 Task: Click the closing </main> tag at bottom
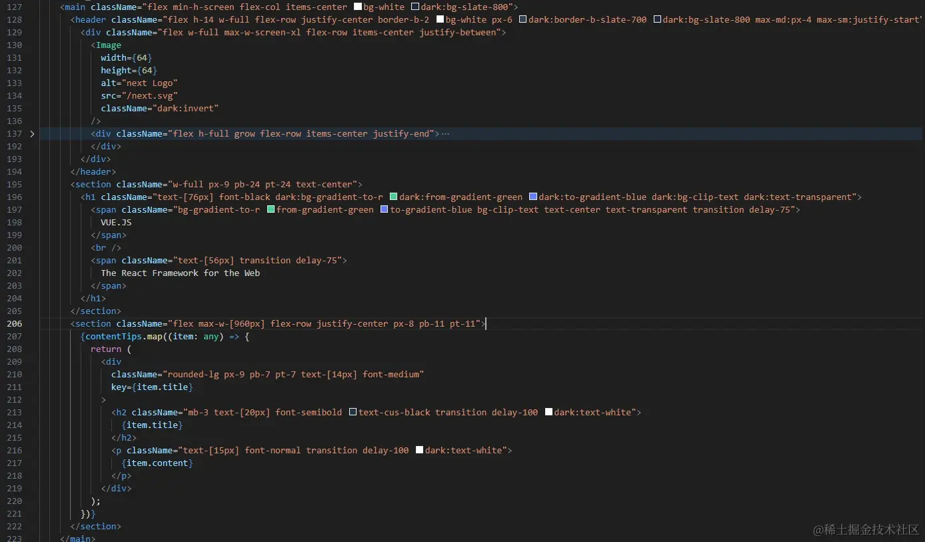pos(78,538)
